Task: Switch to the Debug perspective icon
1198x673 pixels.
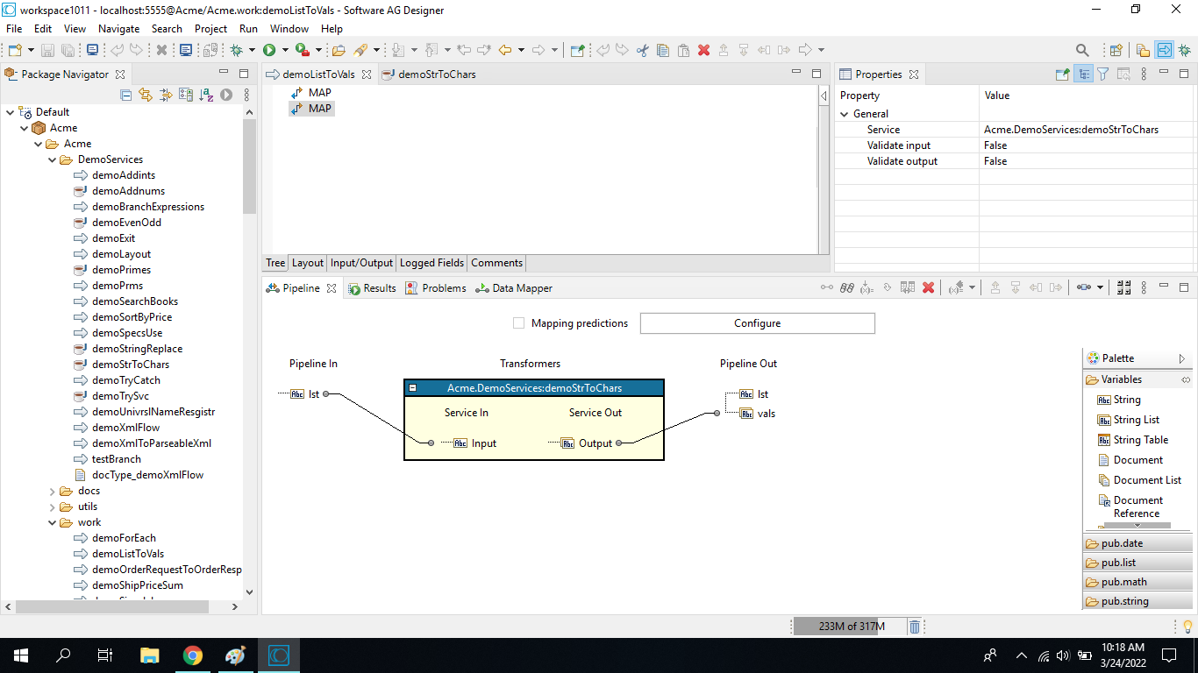Action: (1185, 50)
